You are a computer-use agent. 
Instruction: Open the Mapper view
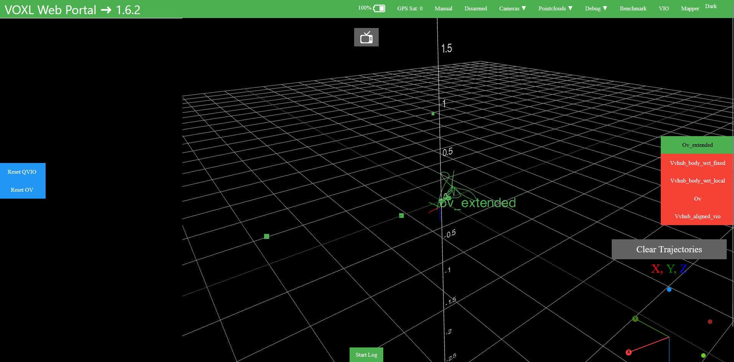tap(690, 8)
